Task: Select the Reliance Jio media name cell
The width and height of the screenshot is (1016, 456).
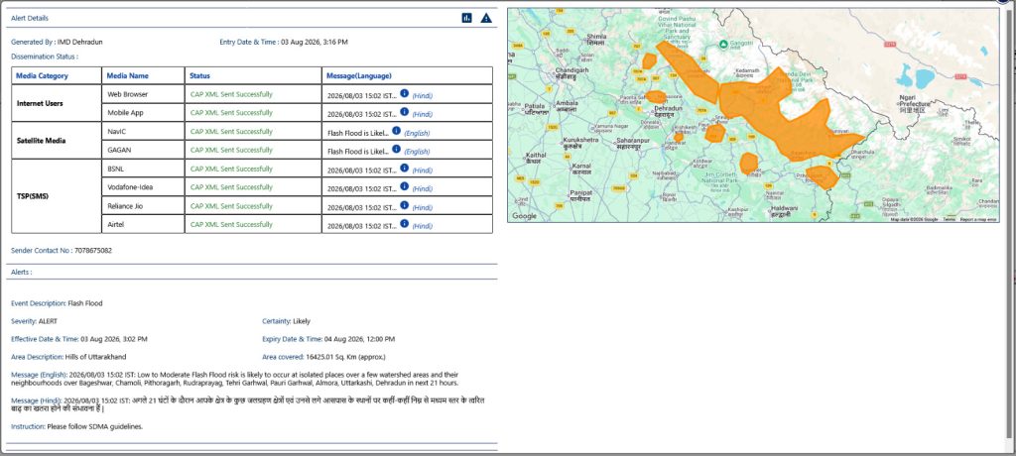Action: coord(143,205)
